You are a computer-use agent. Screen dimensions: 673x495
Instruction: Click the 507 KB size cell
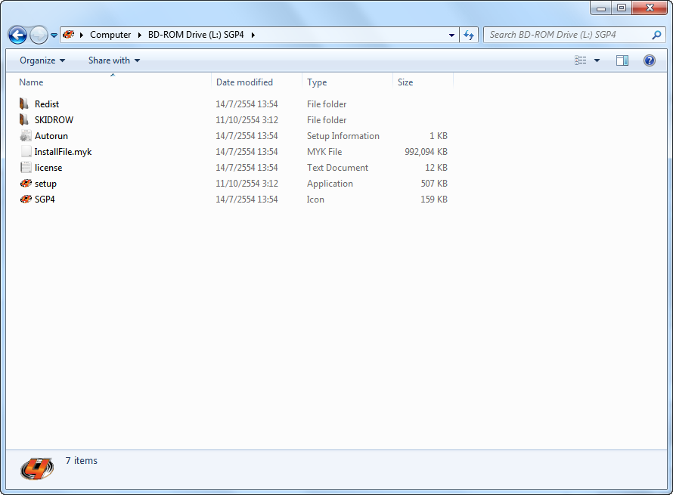coord(434,183)
